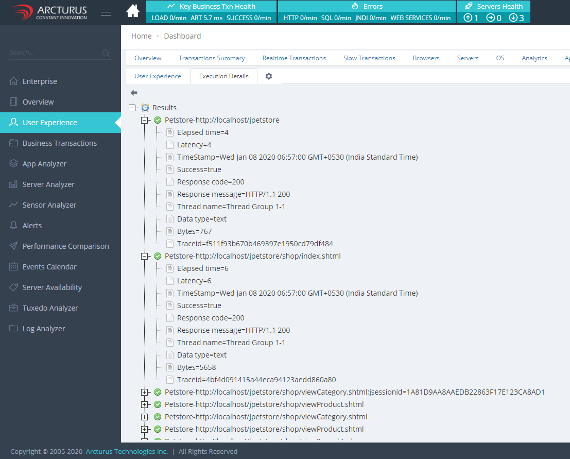Viewport: 570px width, 459px height.
Task: Click the Home house icon in header
Action: point(133,11)
